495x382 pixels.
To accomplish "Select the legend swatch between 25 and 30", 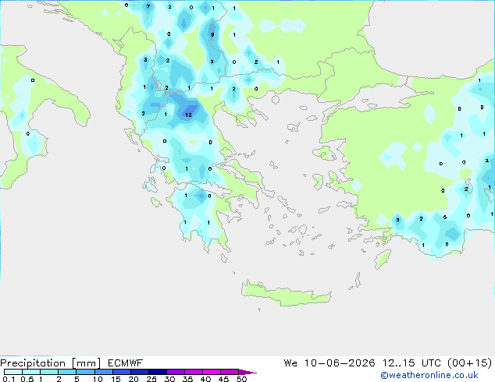I will [157, 372].
